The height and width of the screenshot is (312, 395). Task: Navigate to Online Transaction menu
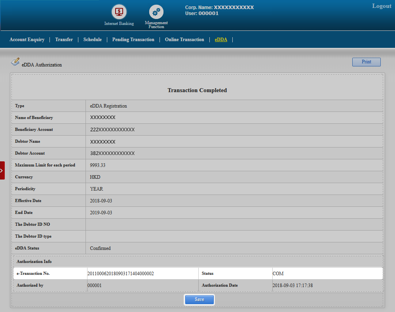[184, 40]
